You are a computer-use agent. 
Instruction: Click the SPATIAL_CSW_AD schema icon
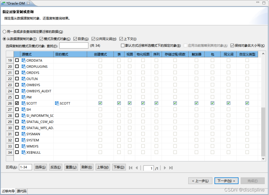coord(24,122)
